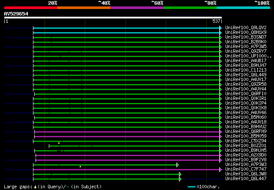The width and height of the screenshot is (274, 190).
Task: Select the UniRef100_A4UV46 label
Action: coord(246,113)
